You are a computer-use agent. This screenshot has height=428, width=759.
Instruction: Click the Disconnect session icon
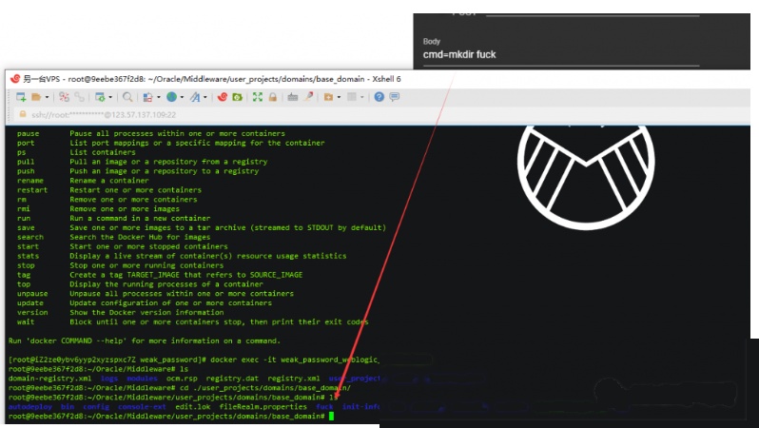(x=64, y=97)
